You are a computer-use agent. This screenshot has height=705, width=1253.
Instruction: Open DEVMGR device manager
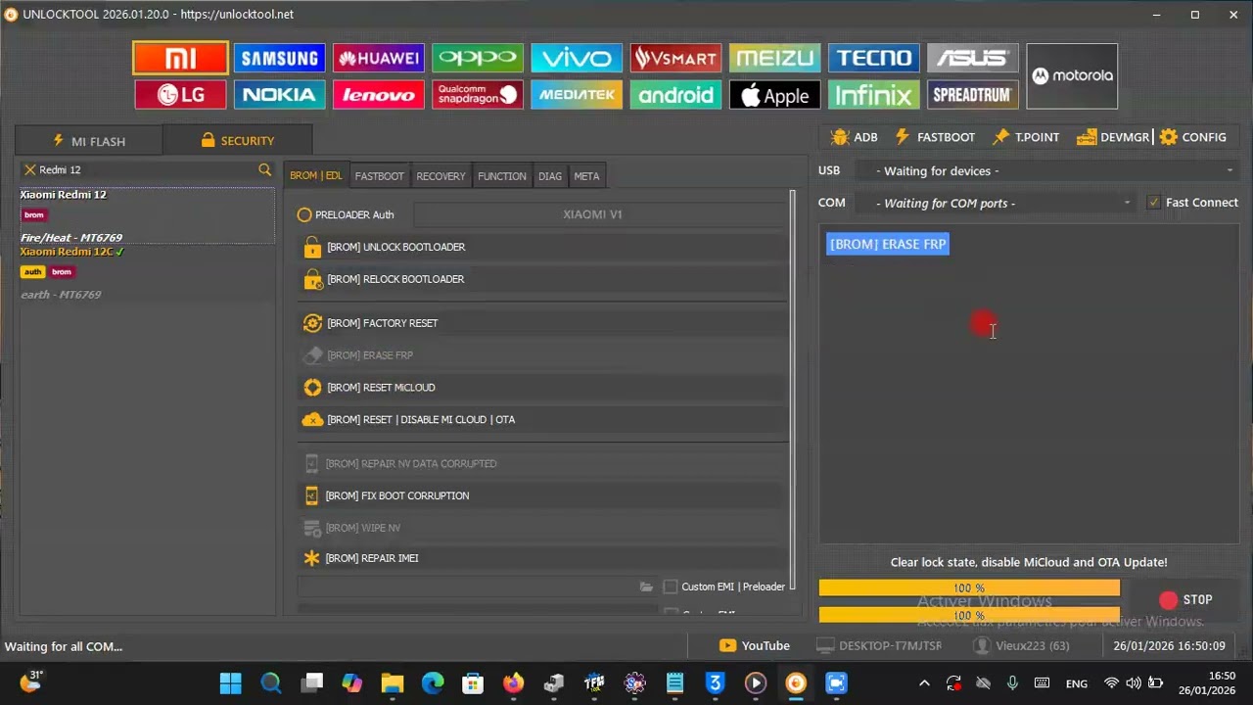pyautogui.click(x=1113, y=137)
